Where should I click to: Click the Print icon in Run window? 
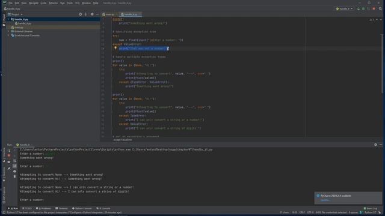click(x=14, y=171)
